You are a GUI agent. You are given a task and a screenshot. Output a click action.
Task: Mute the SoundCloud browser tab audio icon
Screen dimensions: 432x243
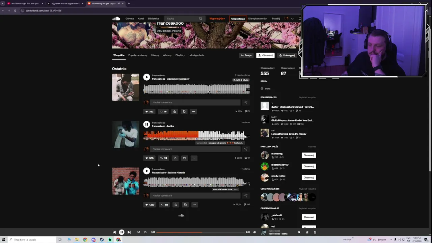[119, 3]
